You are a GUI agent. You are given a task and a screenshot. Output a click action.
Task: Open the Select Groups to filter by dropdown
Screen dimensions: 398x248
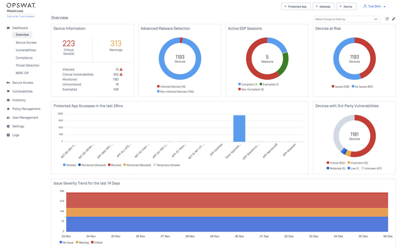coord(346,19)
